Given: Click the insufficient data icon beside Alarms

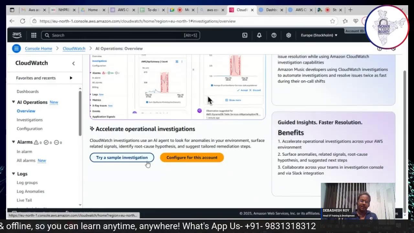Looking at the screenshot, I should click(x=56, y=142).
